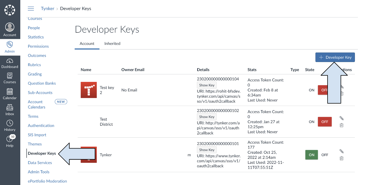Open Courses in the global navigation

[10, 78]
